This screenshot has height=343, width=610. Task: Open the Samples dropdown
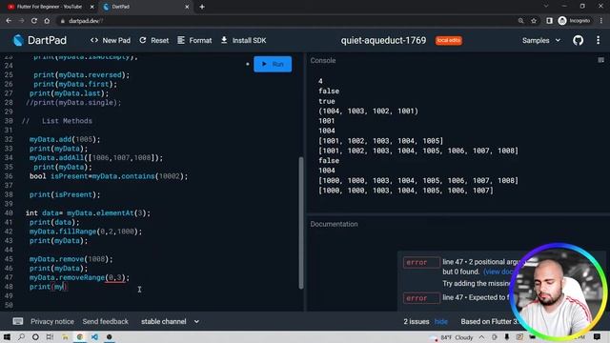pyautogui.click(x=541, y=40)
